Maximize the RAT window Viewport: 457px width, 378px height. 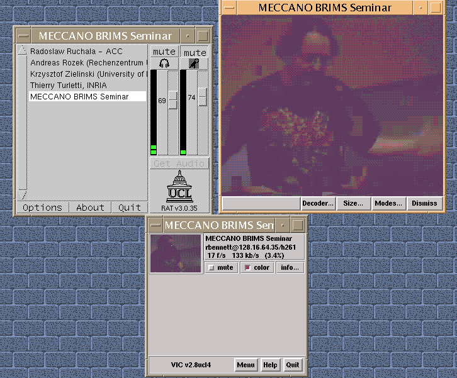pyautogui.click(x=203, y=36)
